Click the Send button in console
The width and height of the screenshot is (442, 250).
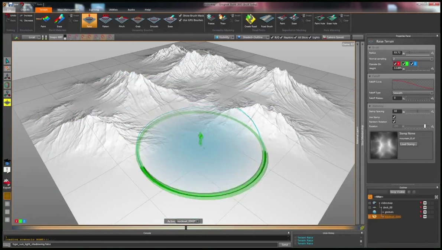click(285, 245)
